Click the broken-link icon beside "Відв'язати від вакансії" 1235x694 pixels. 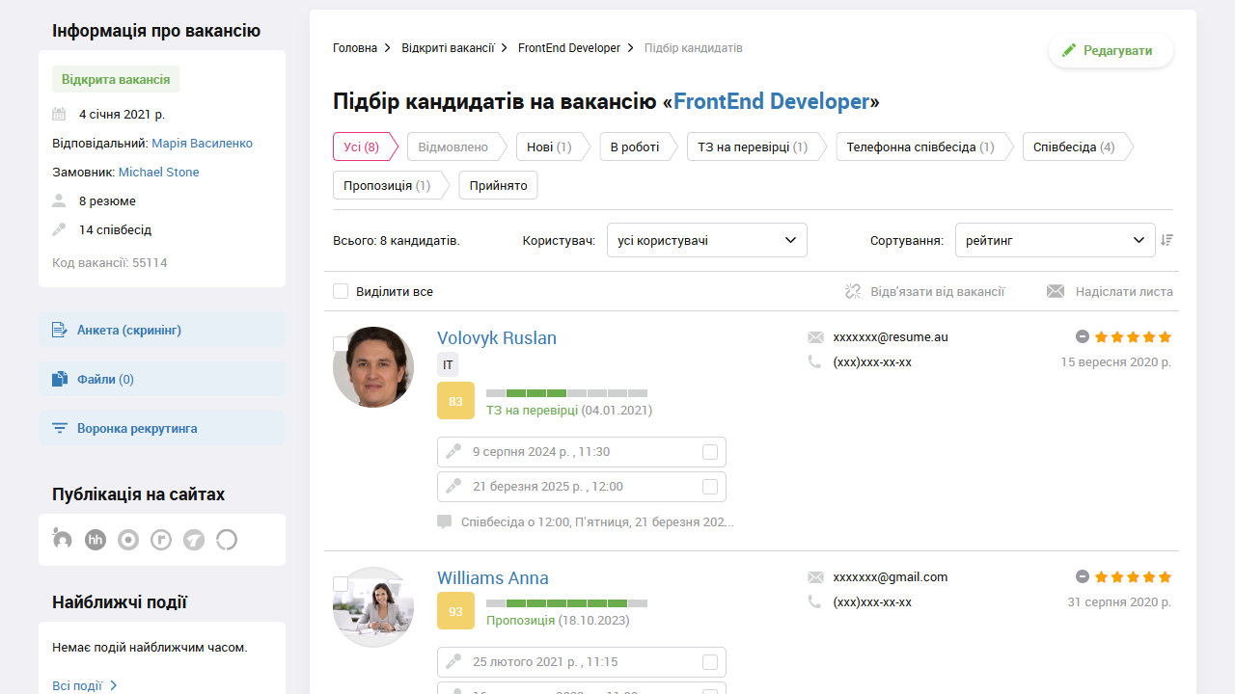coord(853,291)
